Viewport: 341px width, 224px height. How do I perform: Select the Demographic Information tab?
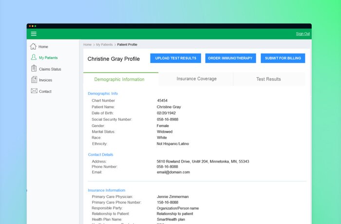[119, 79]
